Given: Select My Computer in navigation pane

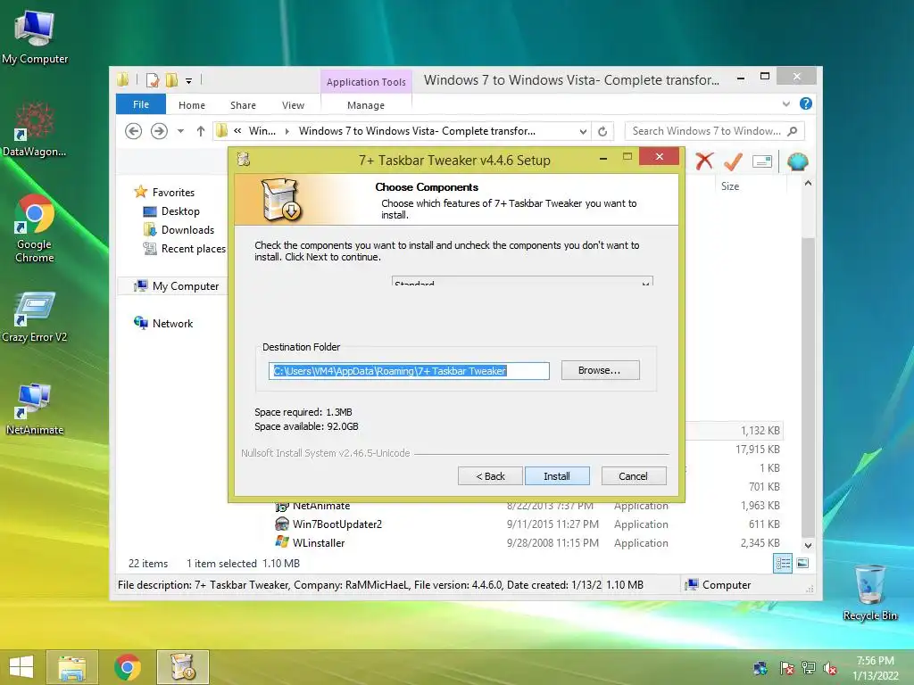Looking at the screenshot, I should [x=186, y=286].
